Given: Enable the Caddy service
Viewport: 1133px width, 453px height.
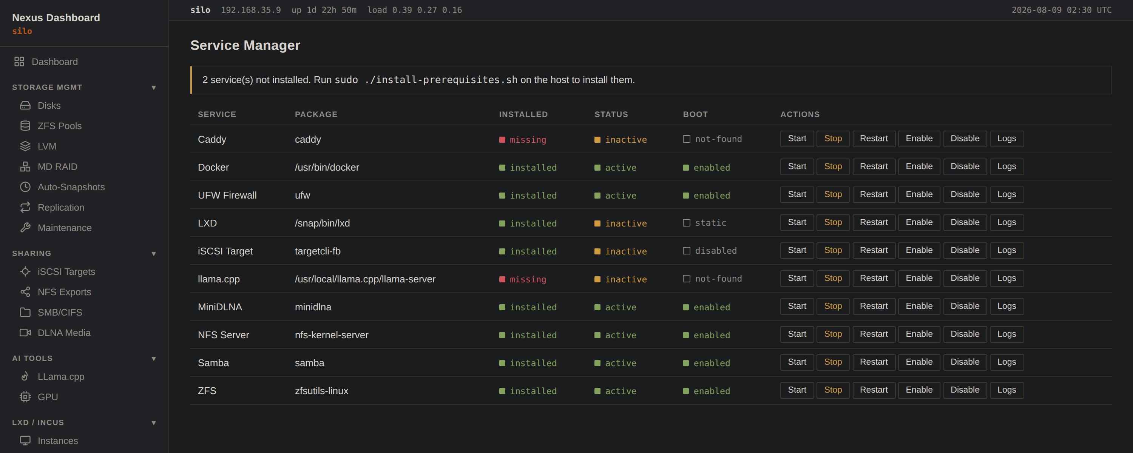Looking at the screenshot, I should tap(918, 139).
